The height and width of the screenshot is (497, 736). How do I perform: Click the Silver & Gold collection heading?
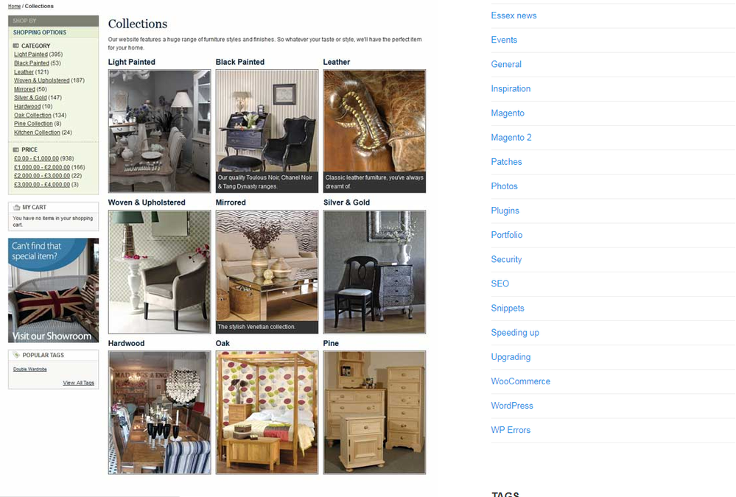click(x=346, y=202)
